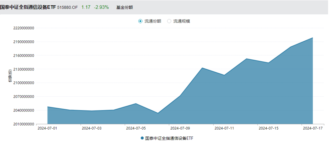
Task: Select the 流通份额 radio button
Action: click(140, 21)
